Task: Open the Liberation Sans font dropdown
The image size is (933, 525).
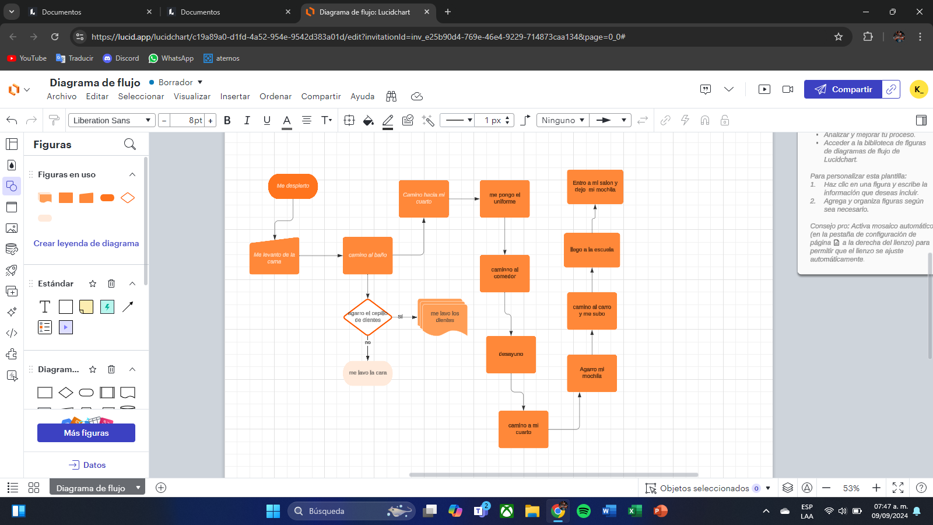Action: tap(112, 120)
